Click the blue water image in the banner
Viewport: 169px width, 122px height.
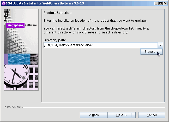(19, 59)
